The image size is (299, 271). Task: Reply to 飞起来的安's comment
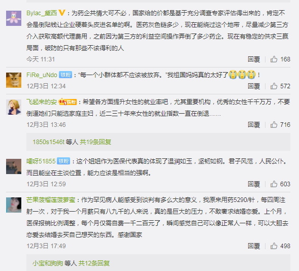[254, 125]
